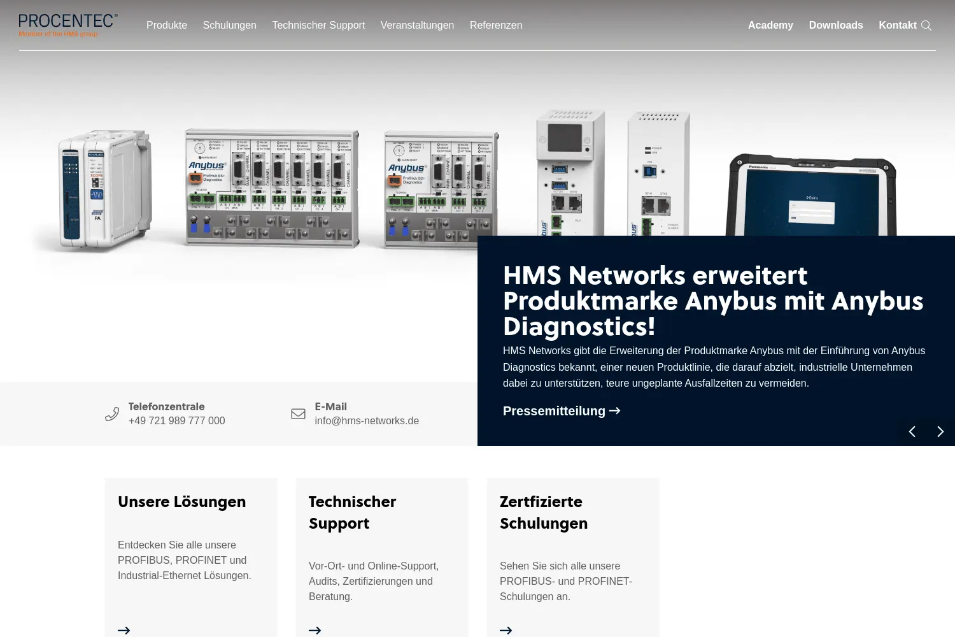Open the Kontakt page
This screenshot has width=955, height=637.
click(x=898, y=25)
